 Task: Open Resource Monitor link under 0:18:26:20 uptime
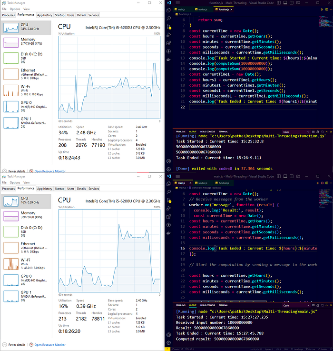tap(50, 345)
